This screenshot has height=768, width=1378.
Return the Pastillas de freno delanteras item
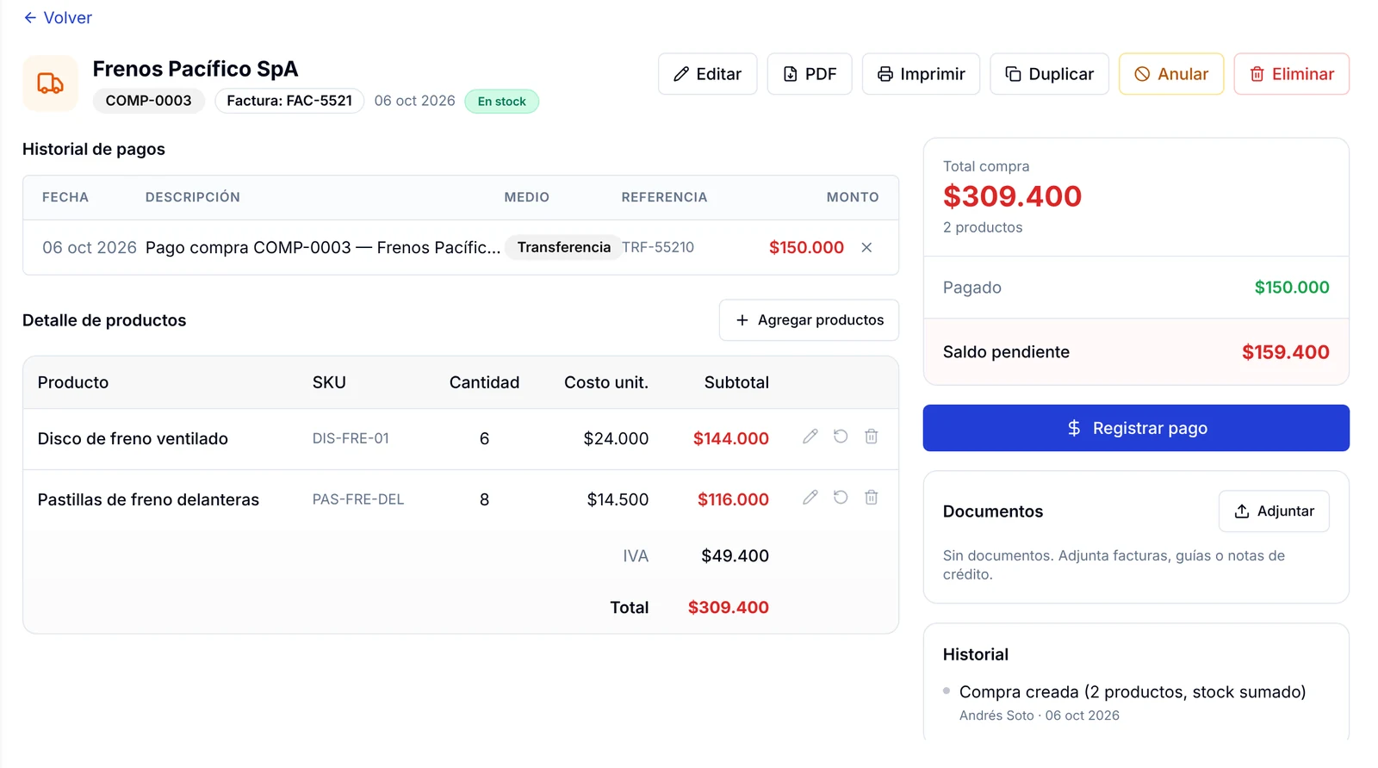tap(841, 498)
